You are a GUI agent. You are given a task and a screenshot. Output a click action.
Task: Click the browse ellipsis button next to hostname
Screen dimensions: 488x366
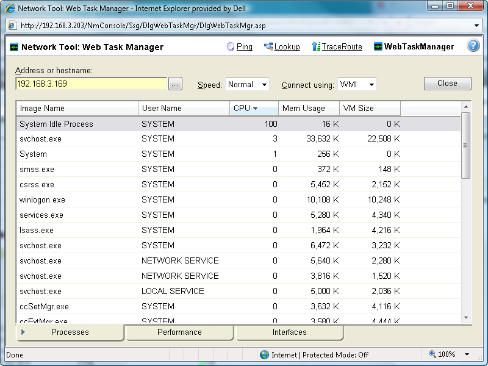click(x=175, y=84)
